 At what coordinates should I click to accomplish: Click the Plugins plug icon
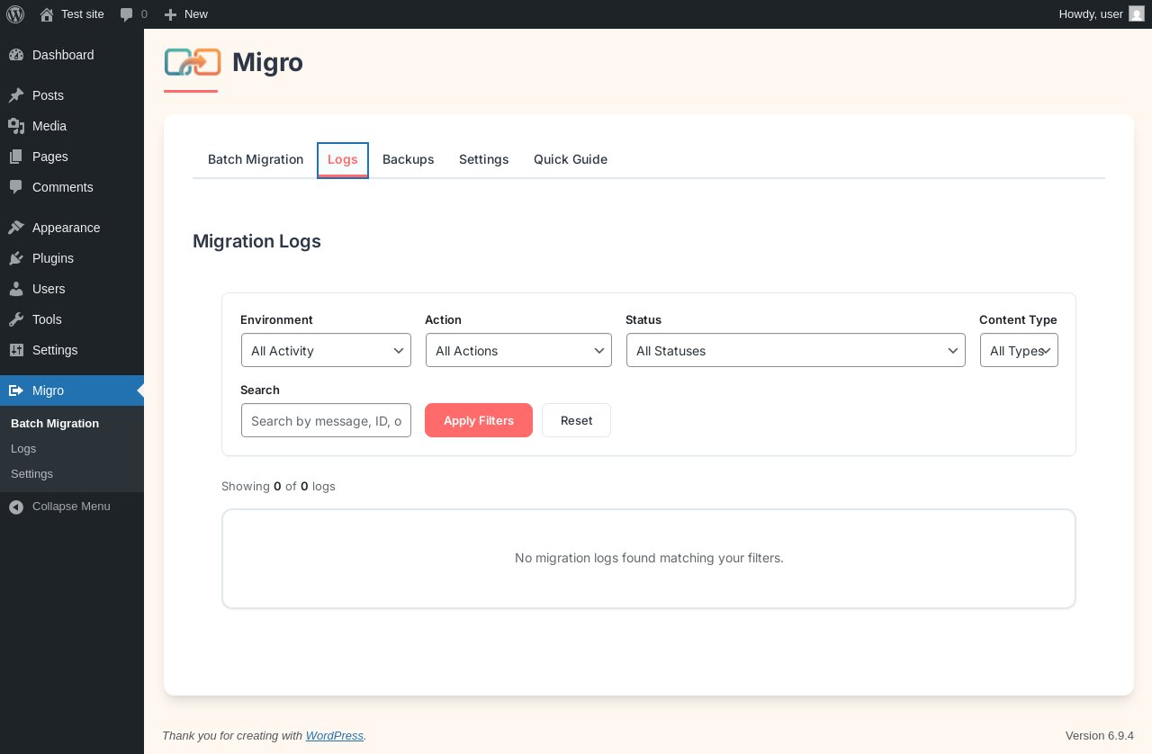pos(16,258)
